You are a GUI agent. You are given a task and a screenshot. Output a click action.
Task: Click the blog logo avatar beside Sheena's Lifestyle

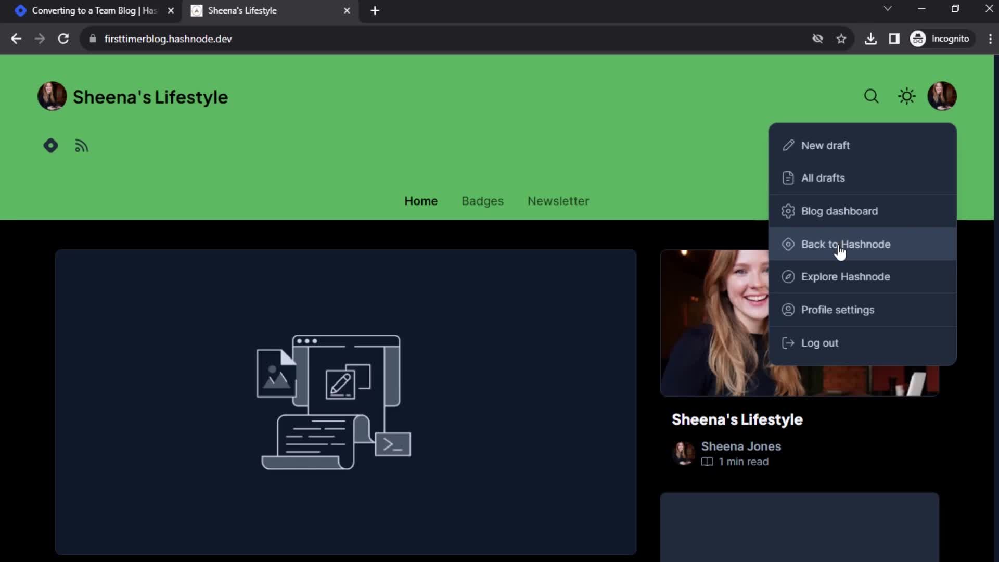pyautogui.click(x=52, y=96)
